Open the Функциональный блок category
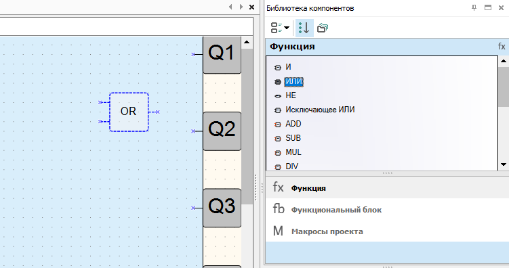The height and width of the screenshot is (268, 509). (387, 209)
